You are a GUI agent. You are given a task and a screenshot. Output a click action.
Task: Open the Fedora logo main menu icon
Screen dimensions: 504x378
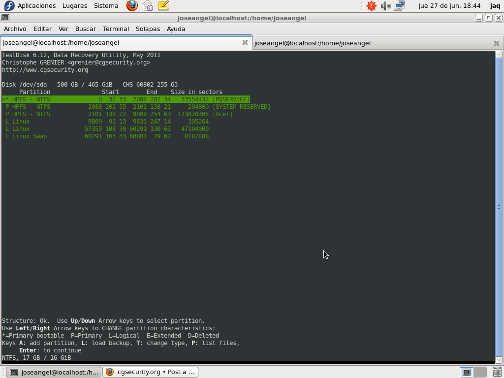9,6
